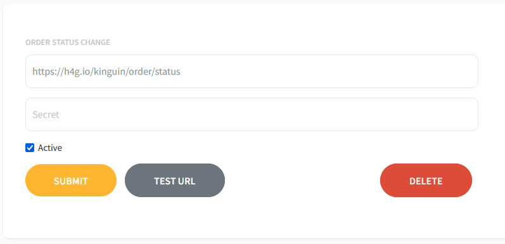Viewport: 505px width, 244px height.
Task: Disable the webhook with Active toggle
Action: [30, 148]
